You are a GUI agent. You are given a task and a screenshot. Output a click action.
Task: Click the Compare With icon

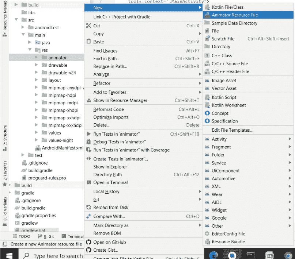pos(88,216)
